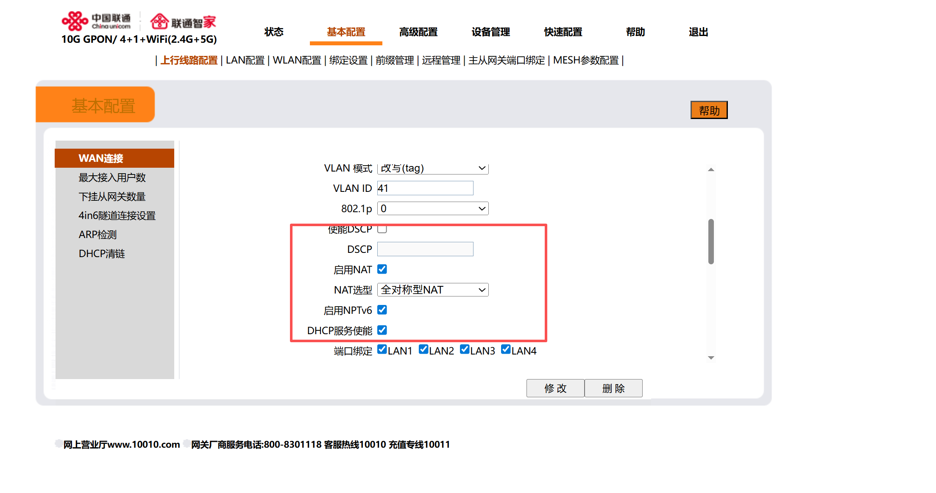The image size is (936, 493).
Task: Click the 联通智家 home logo
Action: [x=183, y=21]
